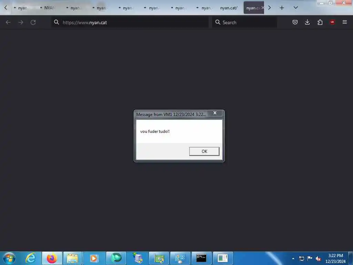Save page to Pocket

click(x=295, y=22)
